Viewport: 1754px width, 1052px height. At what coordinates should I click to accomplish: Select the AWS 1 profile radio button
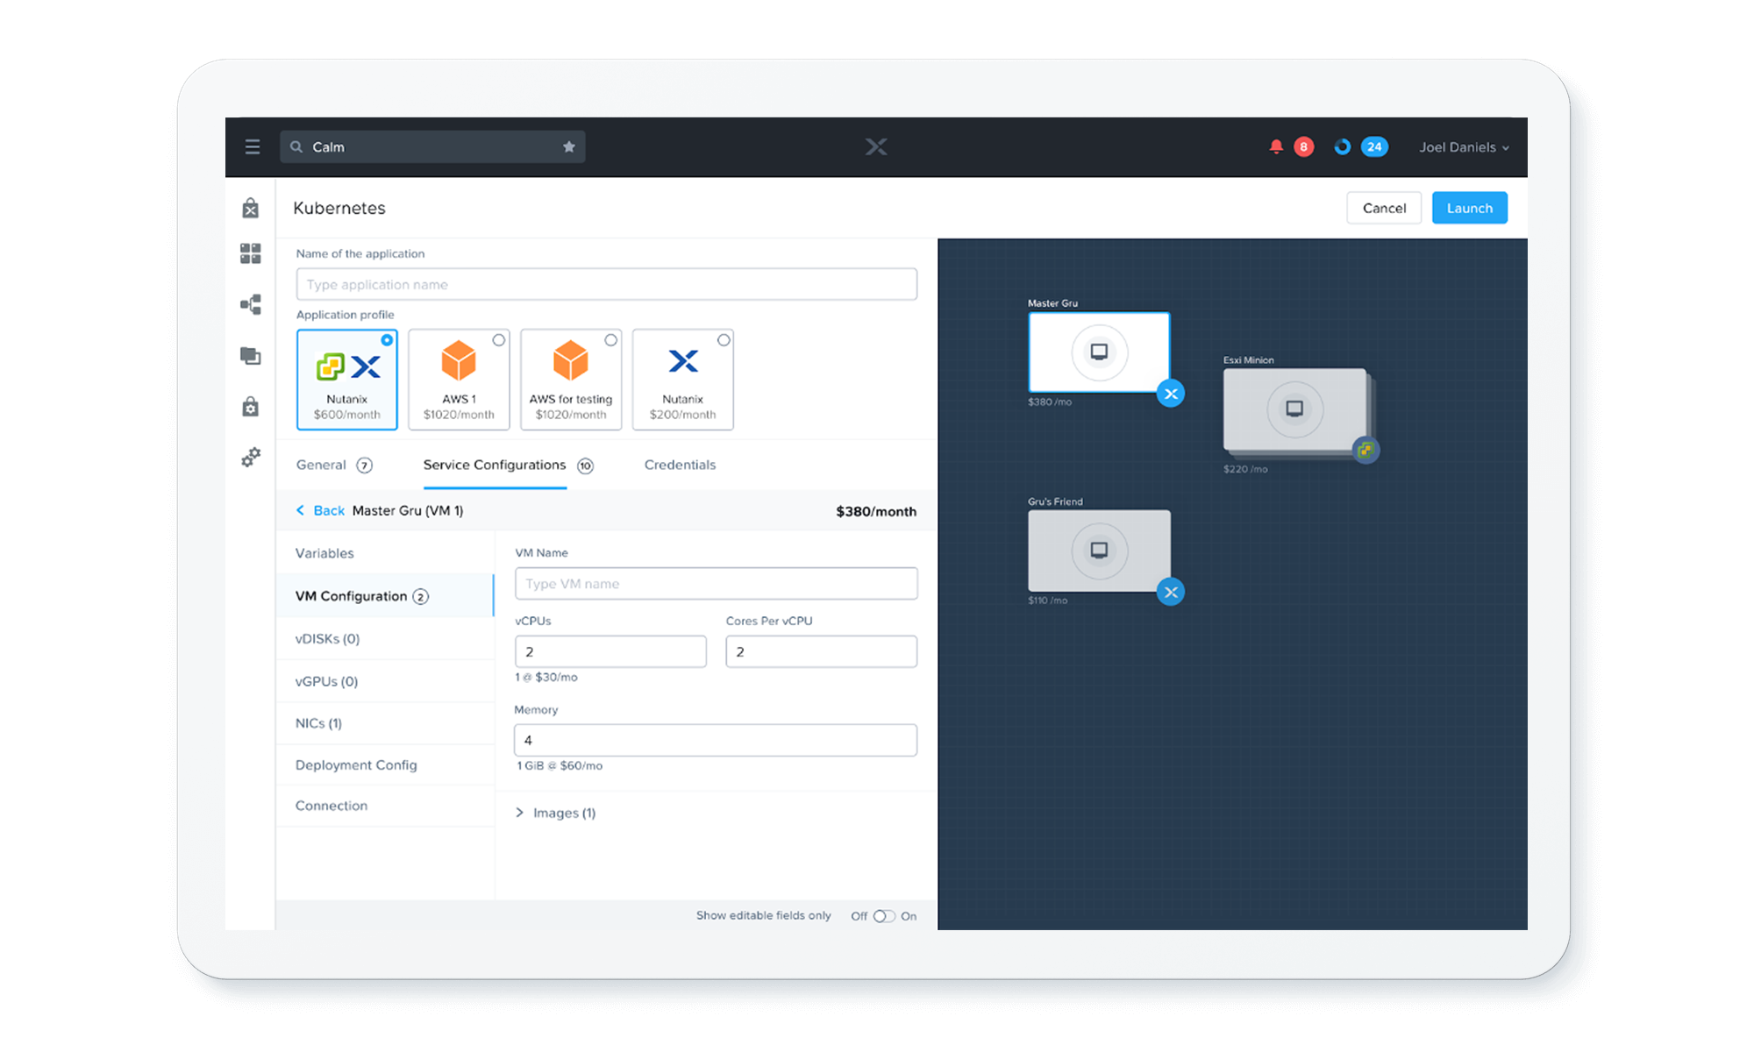point(499,340)
